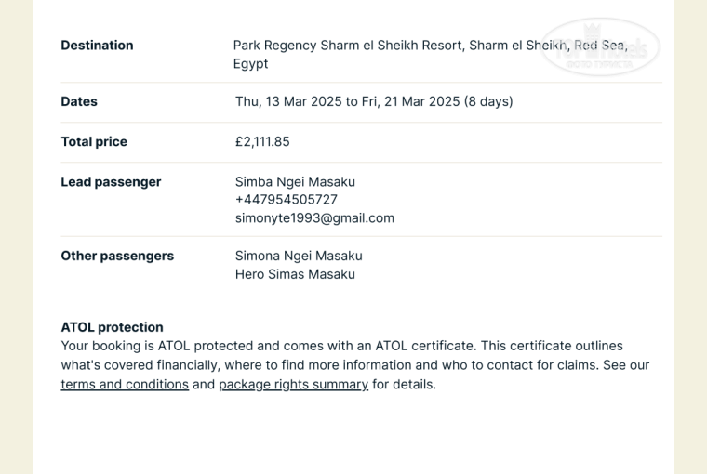Click the phone number +447954505727
The image size is (707, 474).
pos(287,200)
